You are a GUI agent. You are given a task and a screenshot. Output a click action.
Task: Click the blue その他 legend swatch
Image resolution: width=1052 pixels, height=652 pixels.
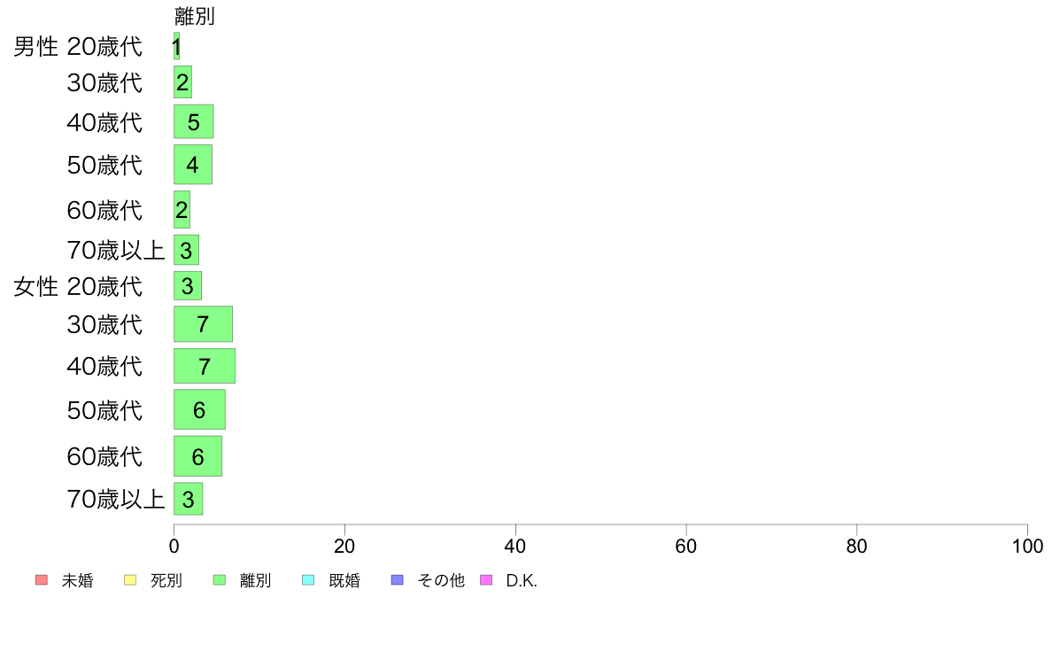398,580
